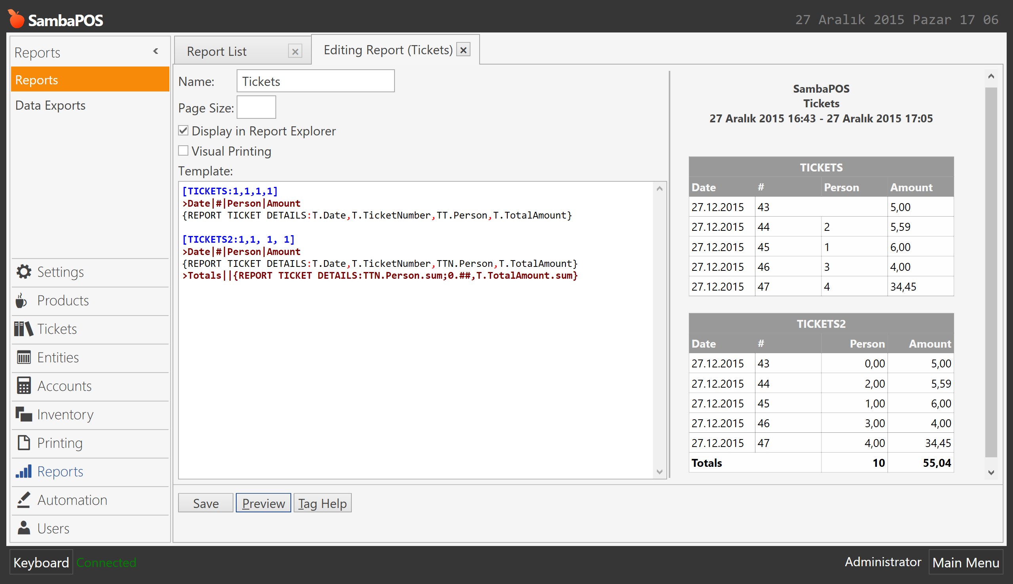Click in the Page Size field
The width and height of the screenshot is (1013, 584).
pyautogui.click(x=256, y=107)
